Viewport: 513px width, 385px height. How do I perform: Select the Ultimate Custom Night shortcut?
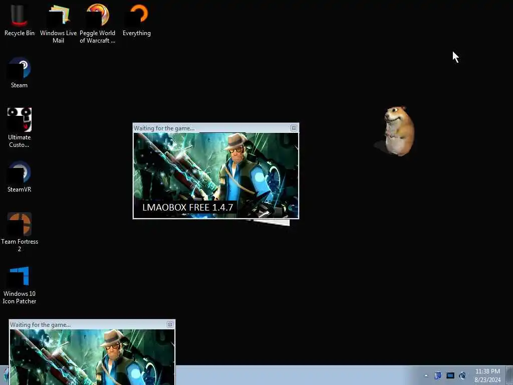tap(20, 128)
